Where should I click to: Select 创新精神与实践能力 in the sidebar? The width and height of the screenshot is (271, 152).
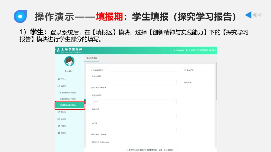[70, 105]
